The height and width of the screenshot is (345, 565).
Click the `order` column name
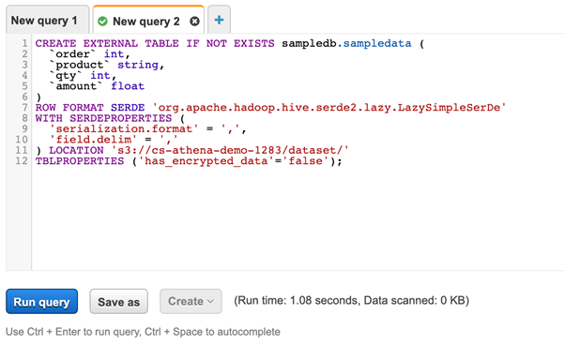[x=72, y=54]
